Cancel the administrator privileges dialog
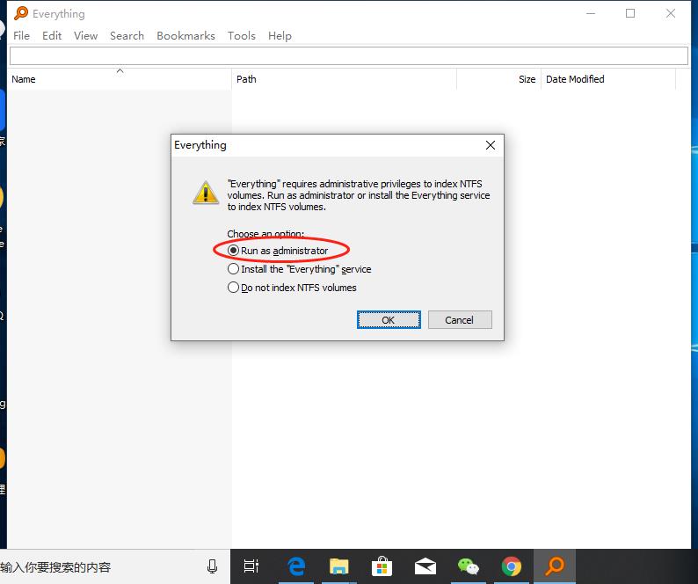 pyautogui.click(x=460, y=320)
